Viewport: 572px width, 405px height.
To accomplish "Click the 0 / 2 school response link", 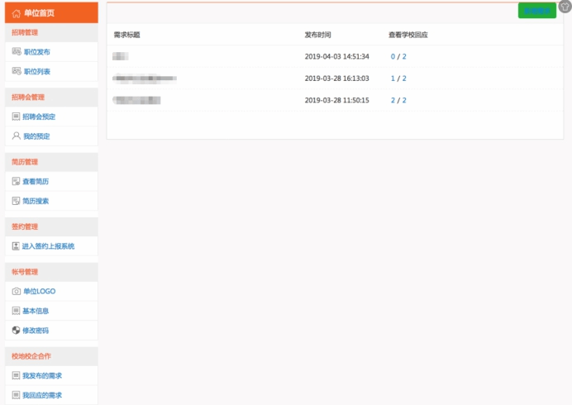I will pyautogui.click(x=398, y=56).
